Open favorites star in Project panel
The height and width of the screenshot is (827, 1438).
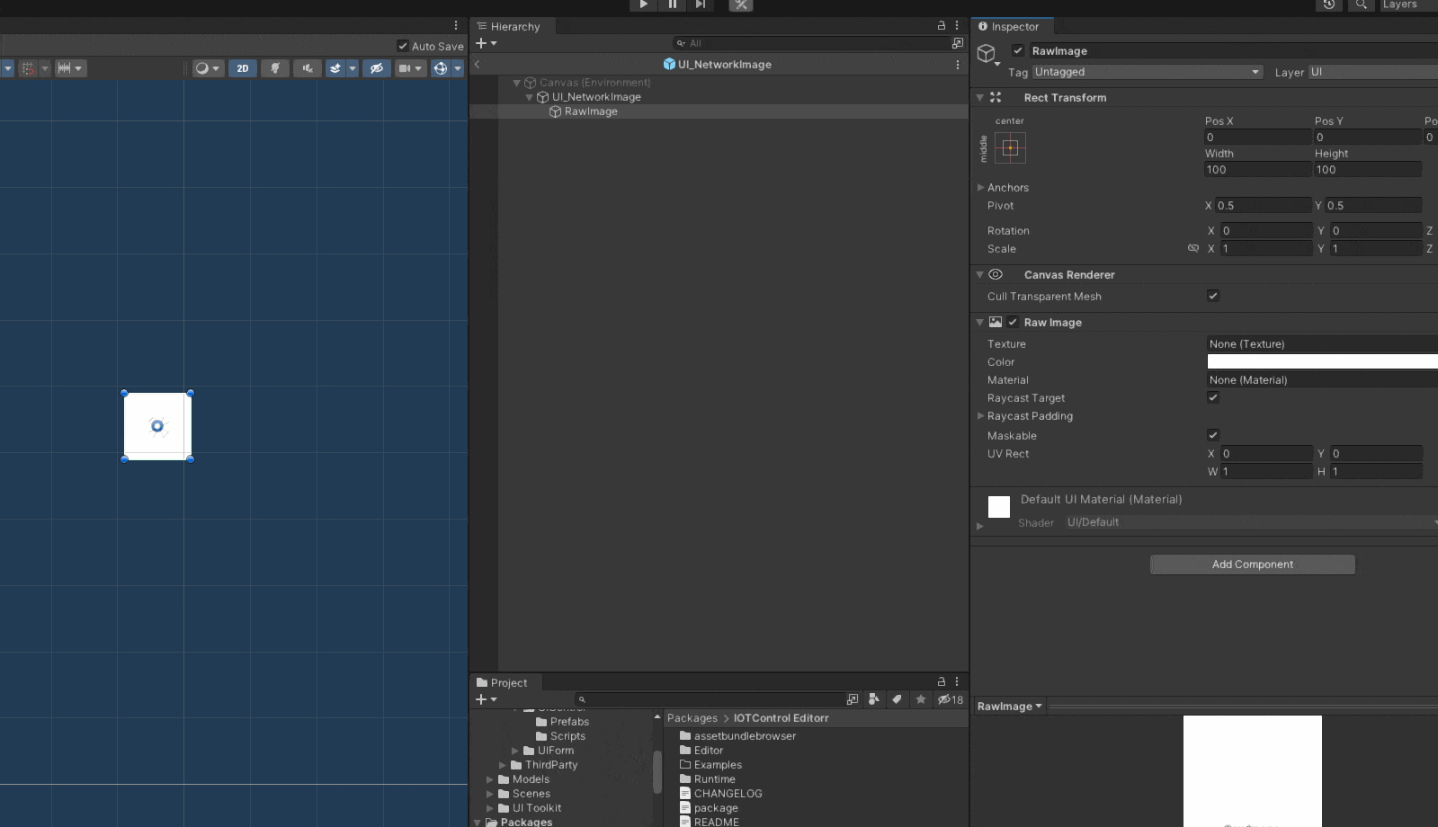(x=920, y=699)
